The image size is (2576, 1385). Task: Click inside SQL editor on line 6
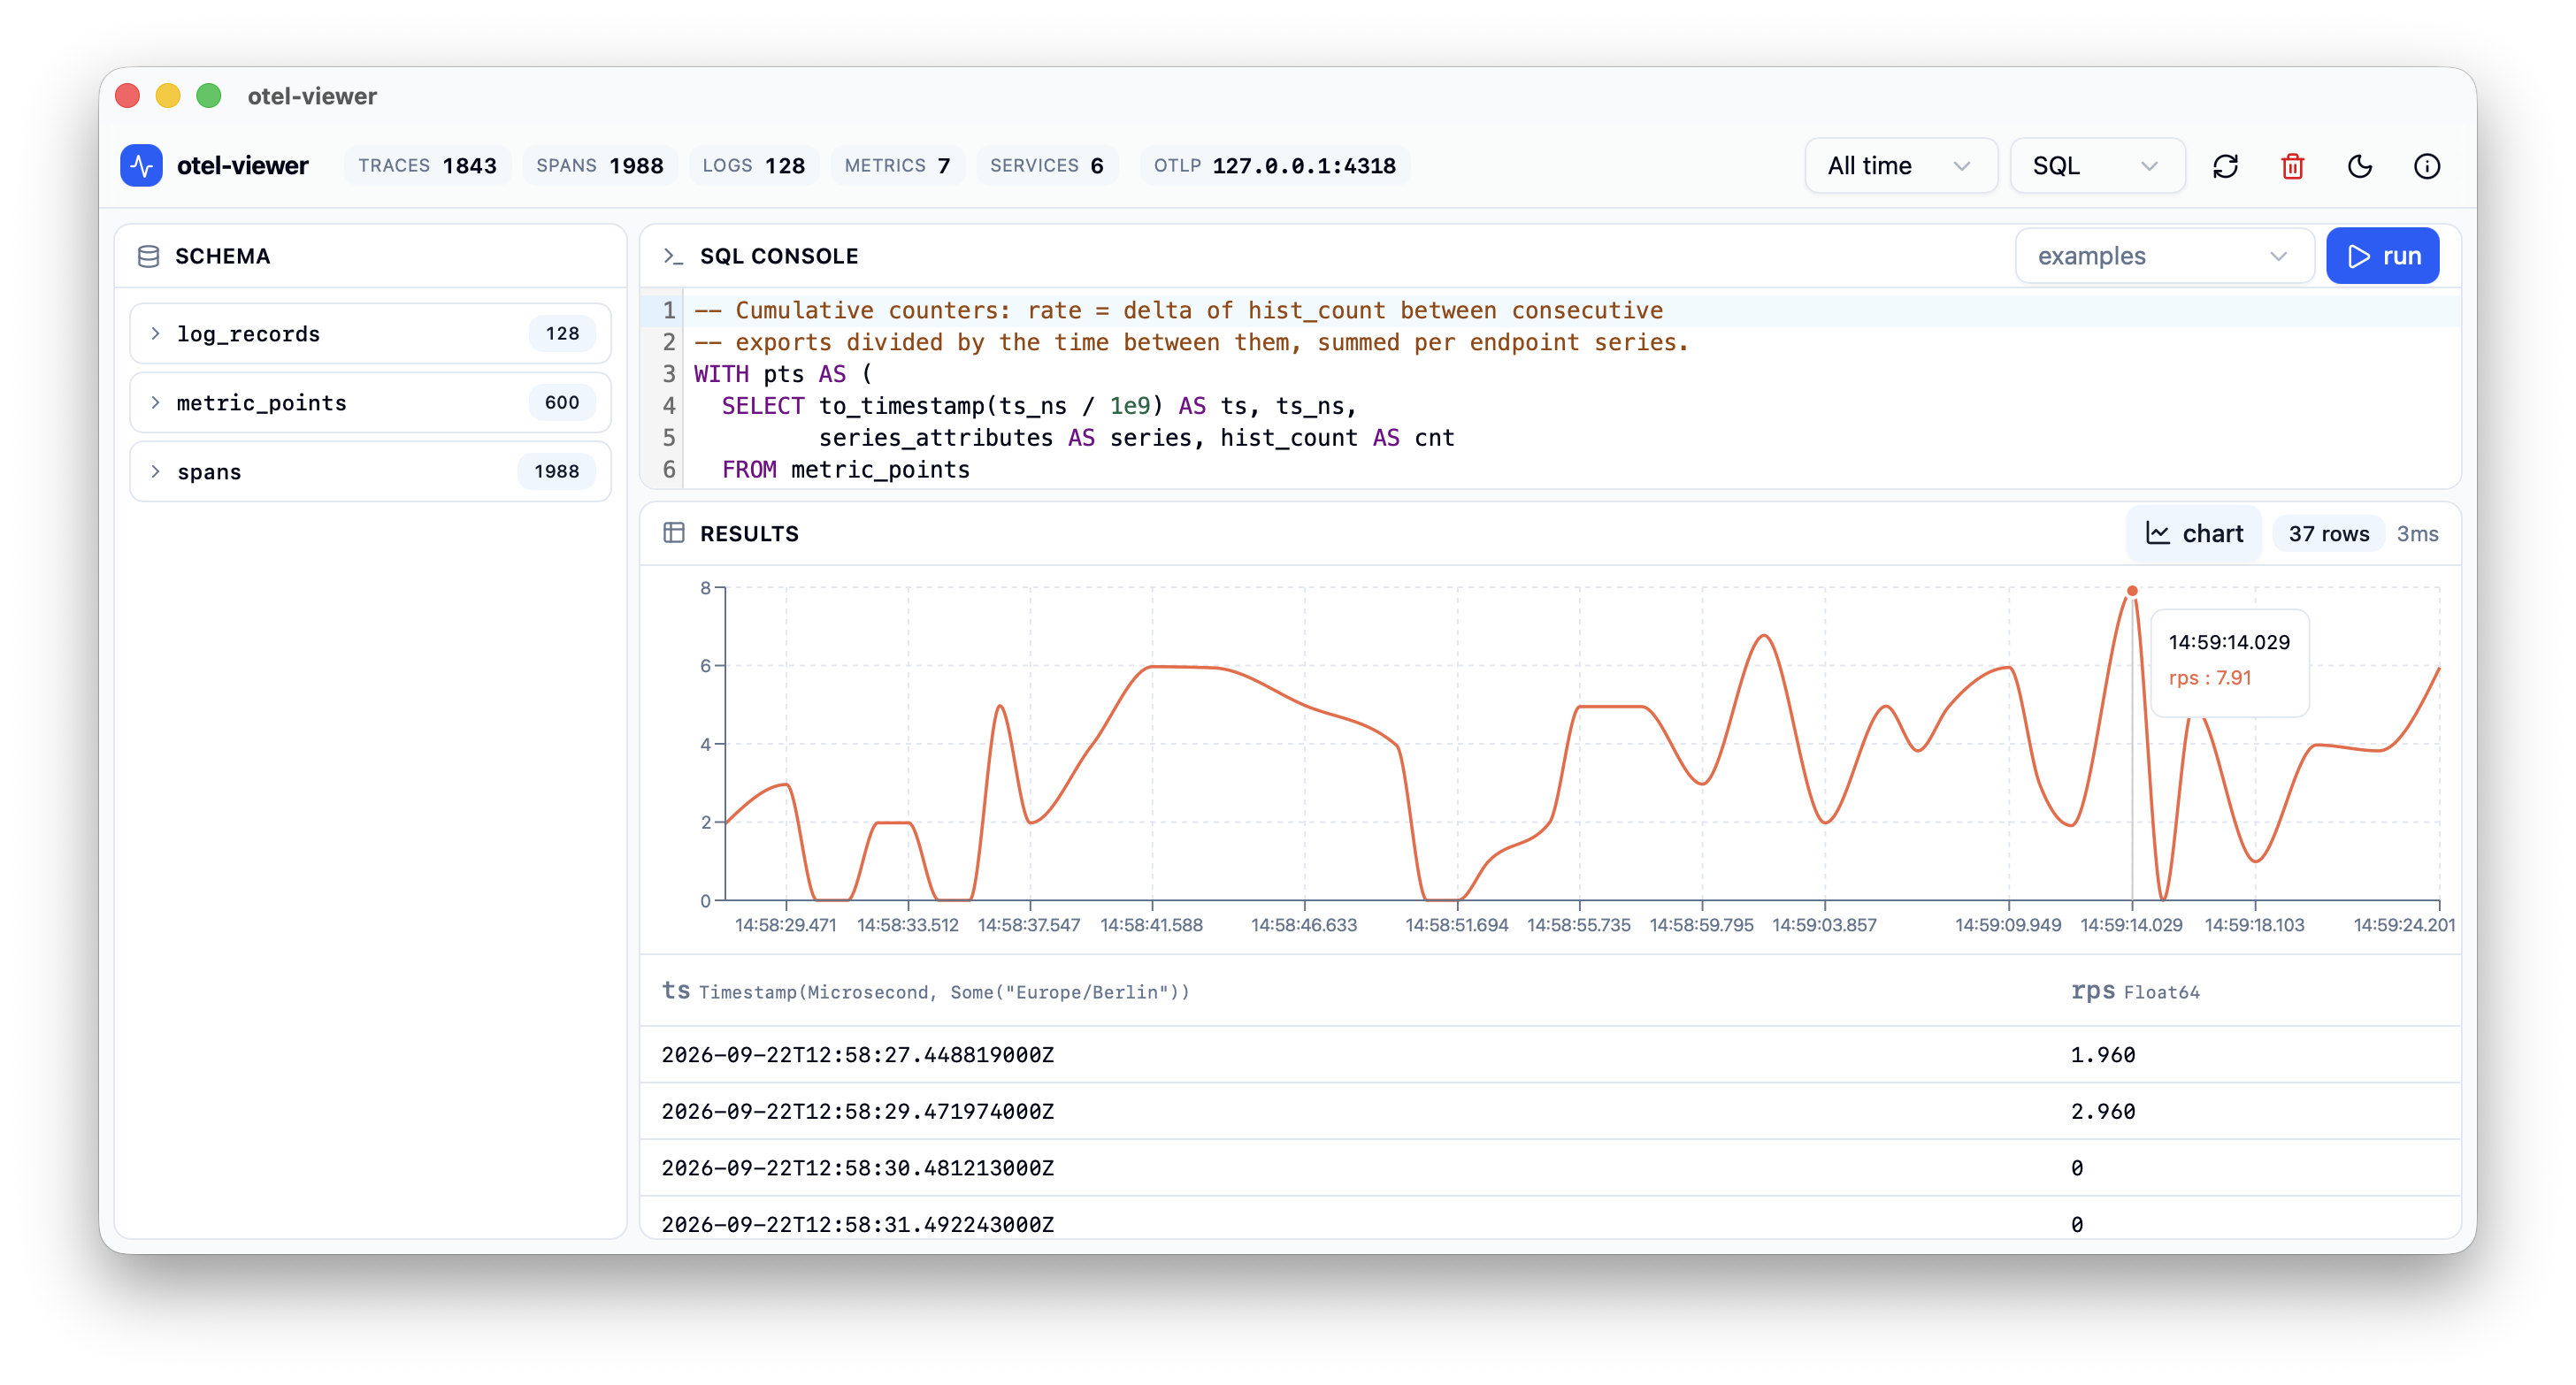point(1570,470)
